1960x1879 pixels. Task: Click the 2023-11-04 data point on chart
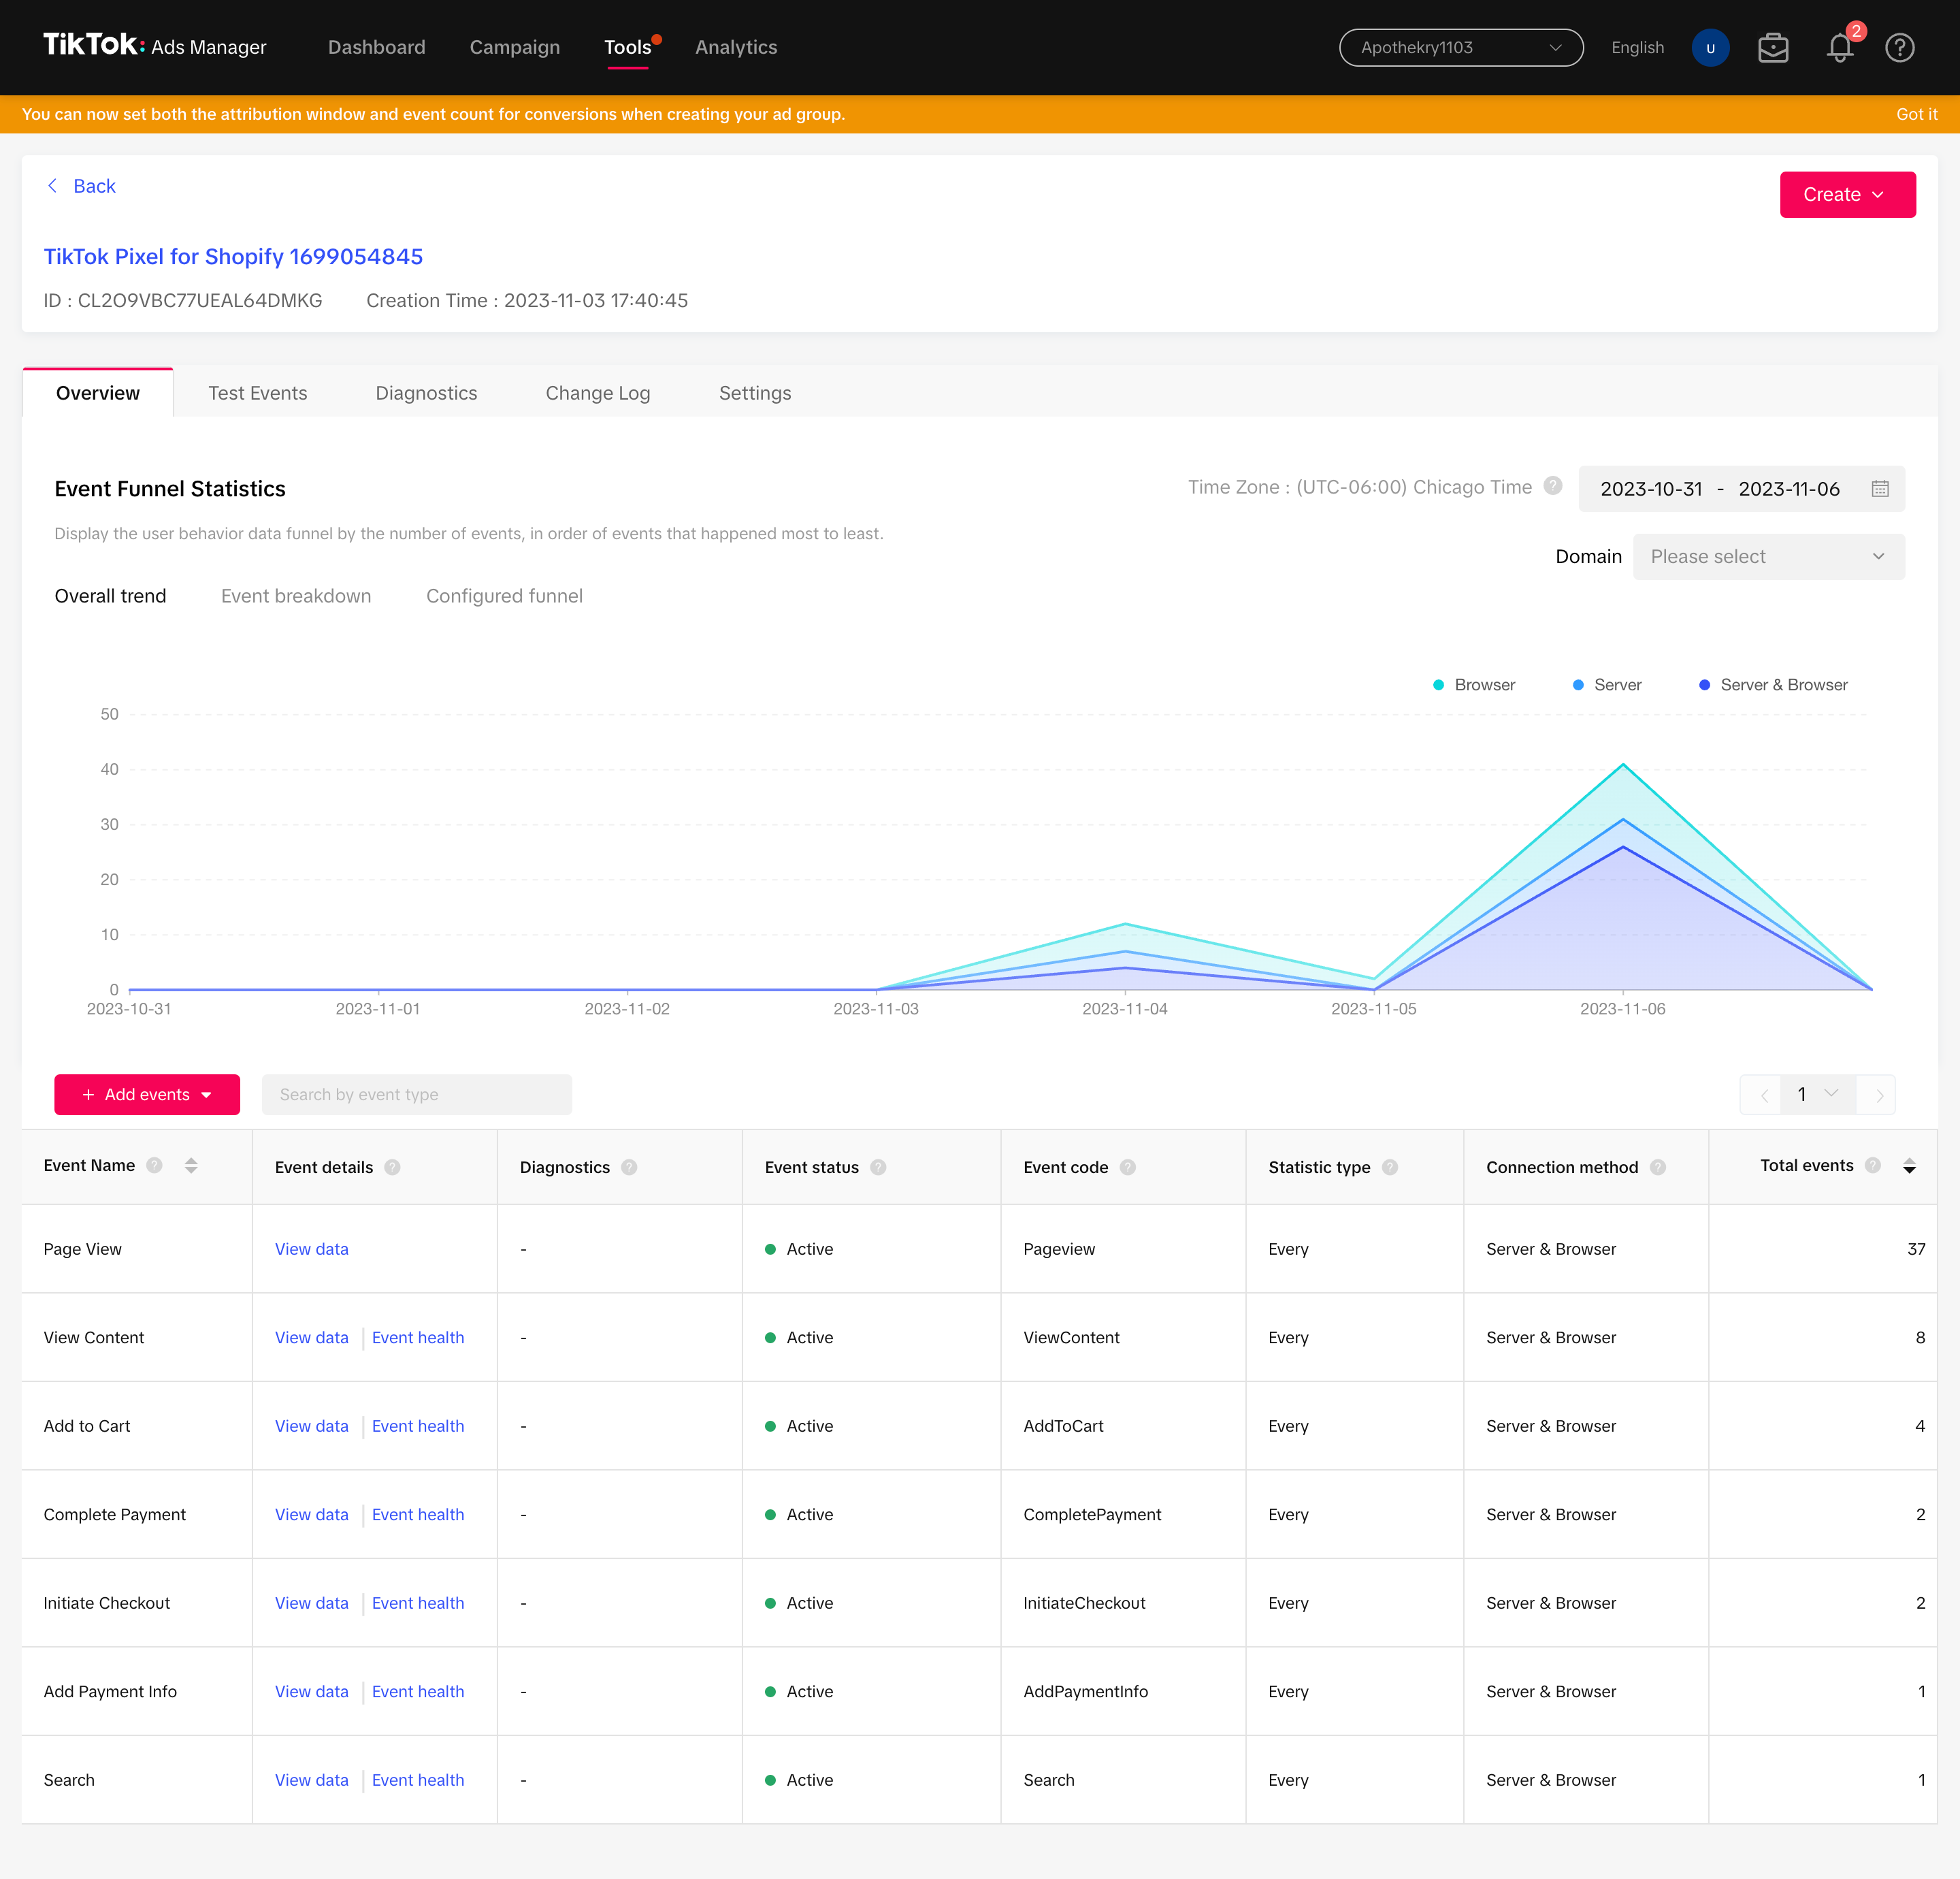tap(1125, 923)
